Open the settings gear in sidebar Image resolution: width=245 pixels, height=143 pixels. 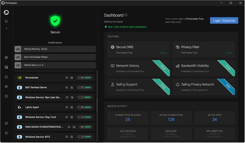(x=6, y=86)
